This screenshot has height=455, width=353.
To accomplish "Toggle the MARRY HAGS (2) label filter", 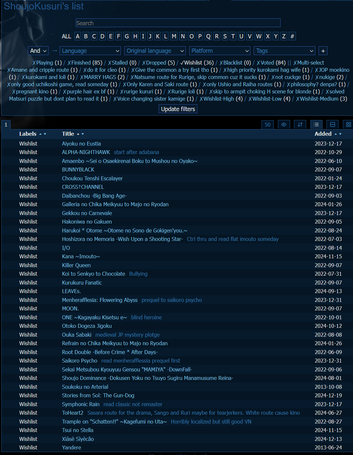I will [102, 77].
